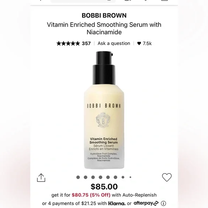Image resolution: width=208 pixels, height=208 pixels.
Task: Visit the BOBBI BROWN brand heading
Action: 104,15
